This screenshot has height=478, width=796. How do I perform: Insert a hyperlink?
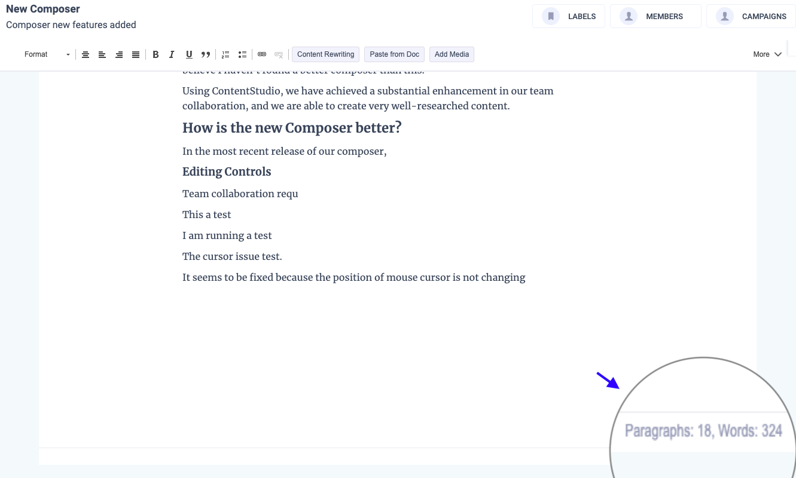pos(262,54)
